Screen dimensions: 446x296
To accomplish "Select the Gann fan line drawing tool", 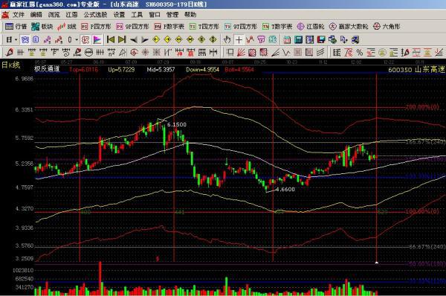I will 241,52.
